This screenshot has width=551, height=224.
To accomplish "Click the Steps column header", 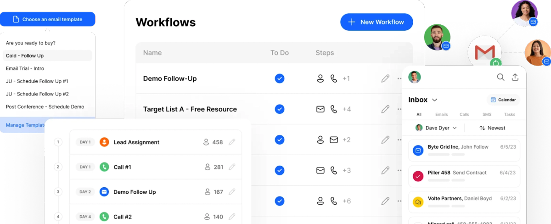I will pos(325,53).
